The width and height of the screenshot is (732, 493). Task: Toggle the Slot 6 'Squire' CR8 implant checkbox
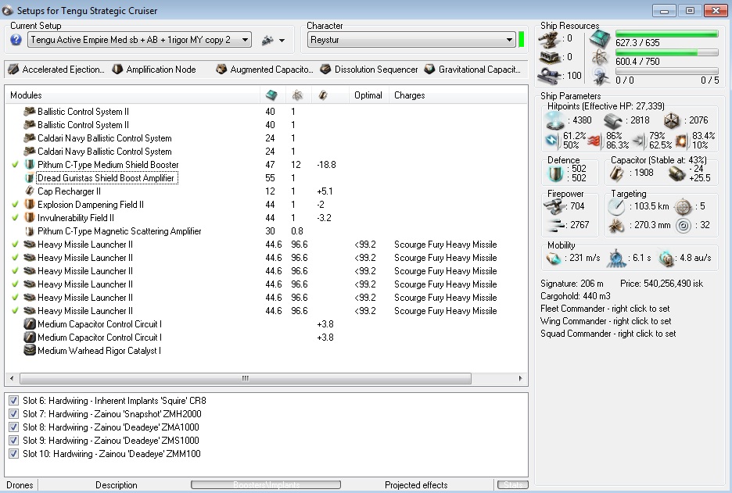pos(13,401)
